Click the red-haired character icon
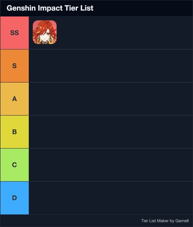The width and height of the screenshot is (193, 227). [44, 32]
